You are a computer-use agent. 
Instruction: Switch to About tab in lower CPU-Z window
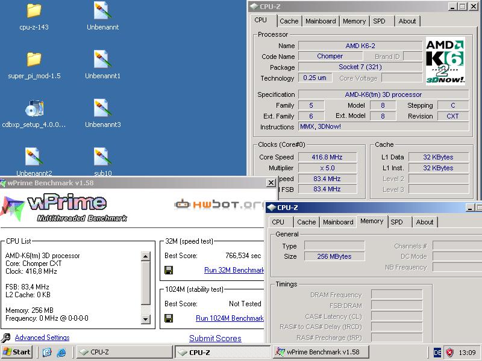coord(425,222)
